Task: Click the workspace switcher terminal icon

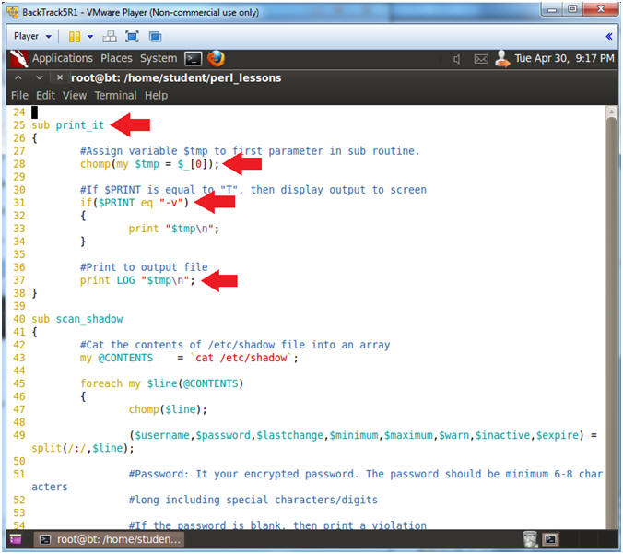Action: (x=550, y=539)
